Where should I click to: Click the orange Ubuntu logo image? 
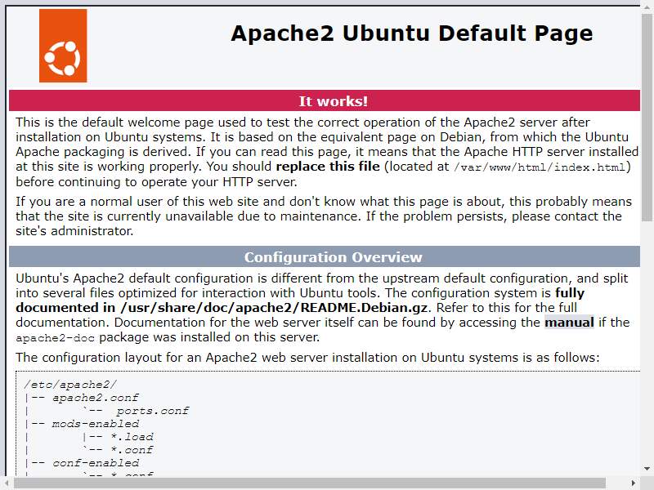click(63, 46)
